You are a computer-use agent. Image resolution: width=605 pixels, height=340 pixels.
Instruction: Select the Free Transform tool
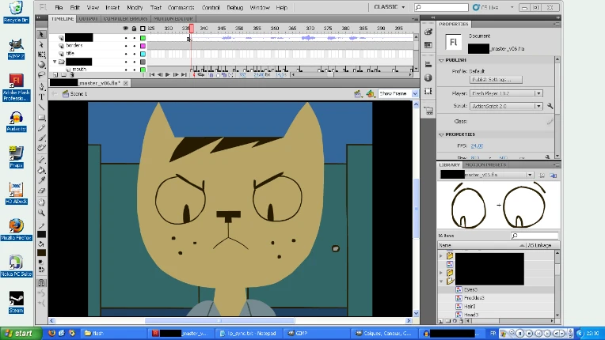(x=41, y=55)
